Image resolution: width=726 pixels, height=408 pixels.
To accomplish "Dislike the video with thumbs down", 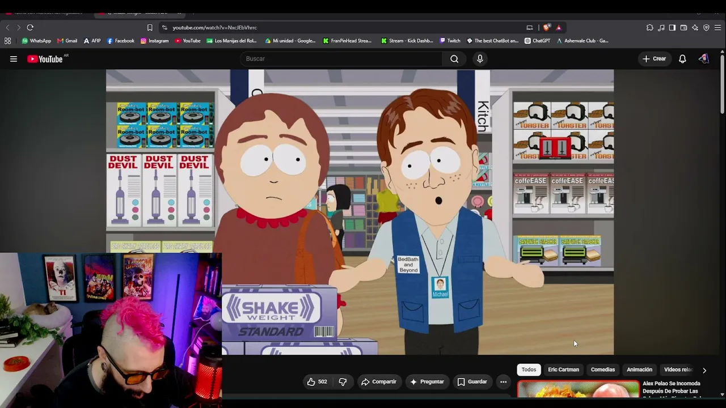I will tap(343, 382).
